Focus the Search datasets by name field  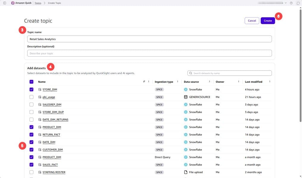230,73
